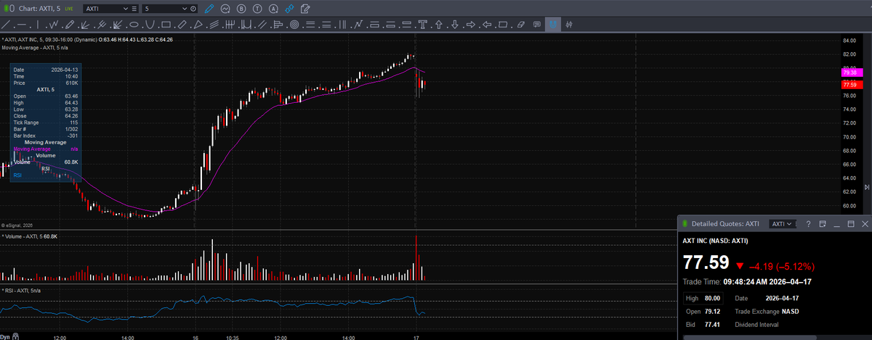Screen dimensions: 872x340
Task: Click the blue pencil edit chart icon
Action: pos(209,9)
